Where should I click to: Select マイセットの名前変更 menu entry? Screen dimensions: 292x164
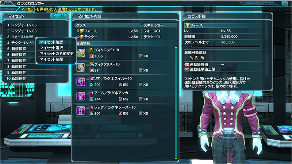coord(56,54)
